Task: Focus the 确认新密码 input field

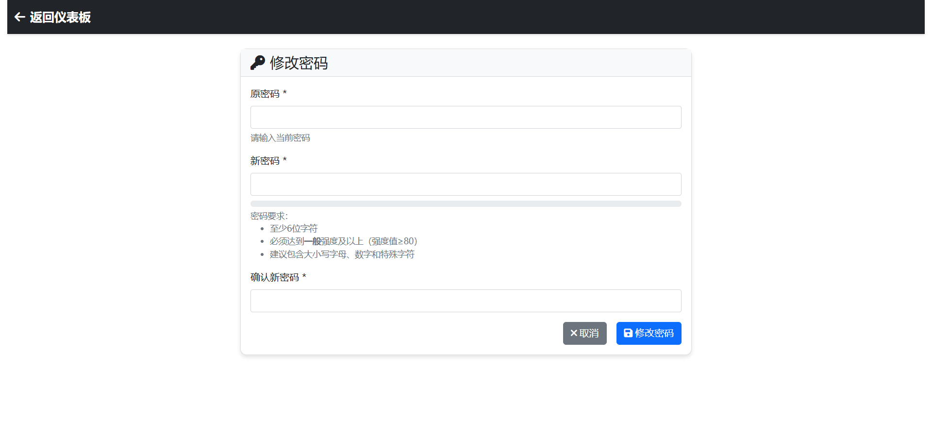Action: [466, 301]
